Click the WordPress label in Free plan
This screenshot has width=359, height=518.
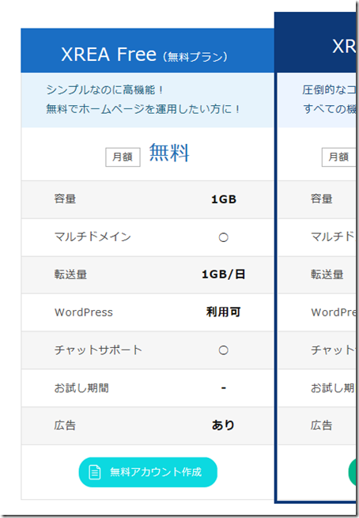tap(84, 312)
